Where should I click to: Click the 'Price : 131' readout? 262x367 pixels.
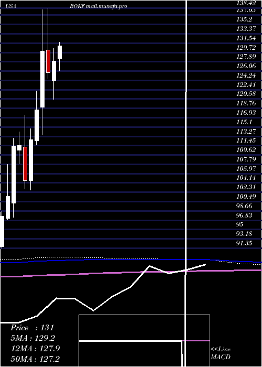(x=32, y=328)
